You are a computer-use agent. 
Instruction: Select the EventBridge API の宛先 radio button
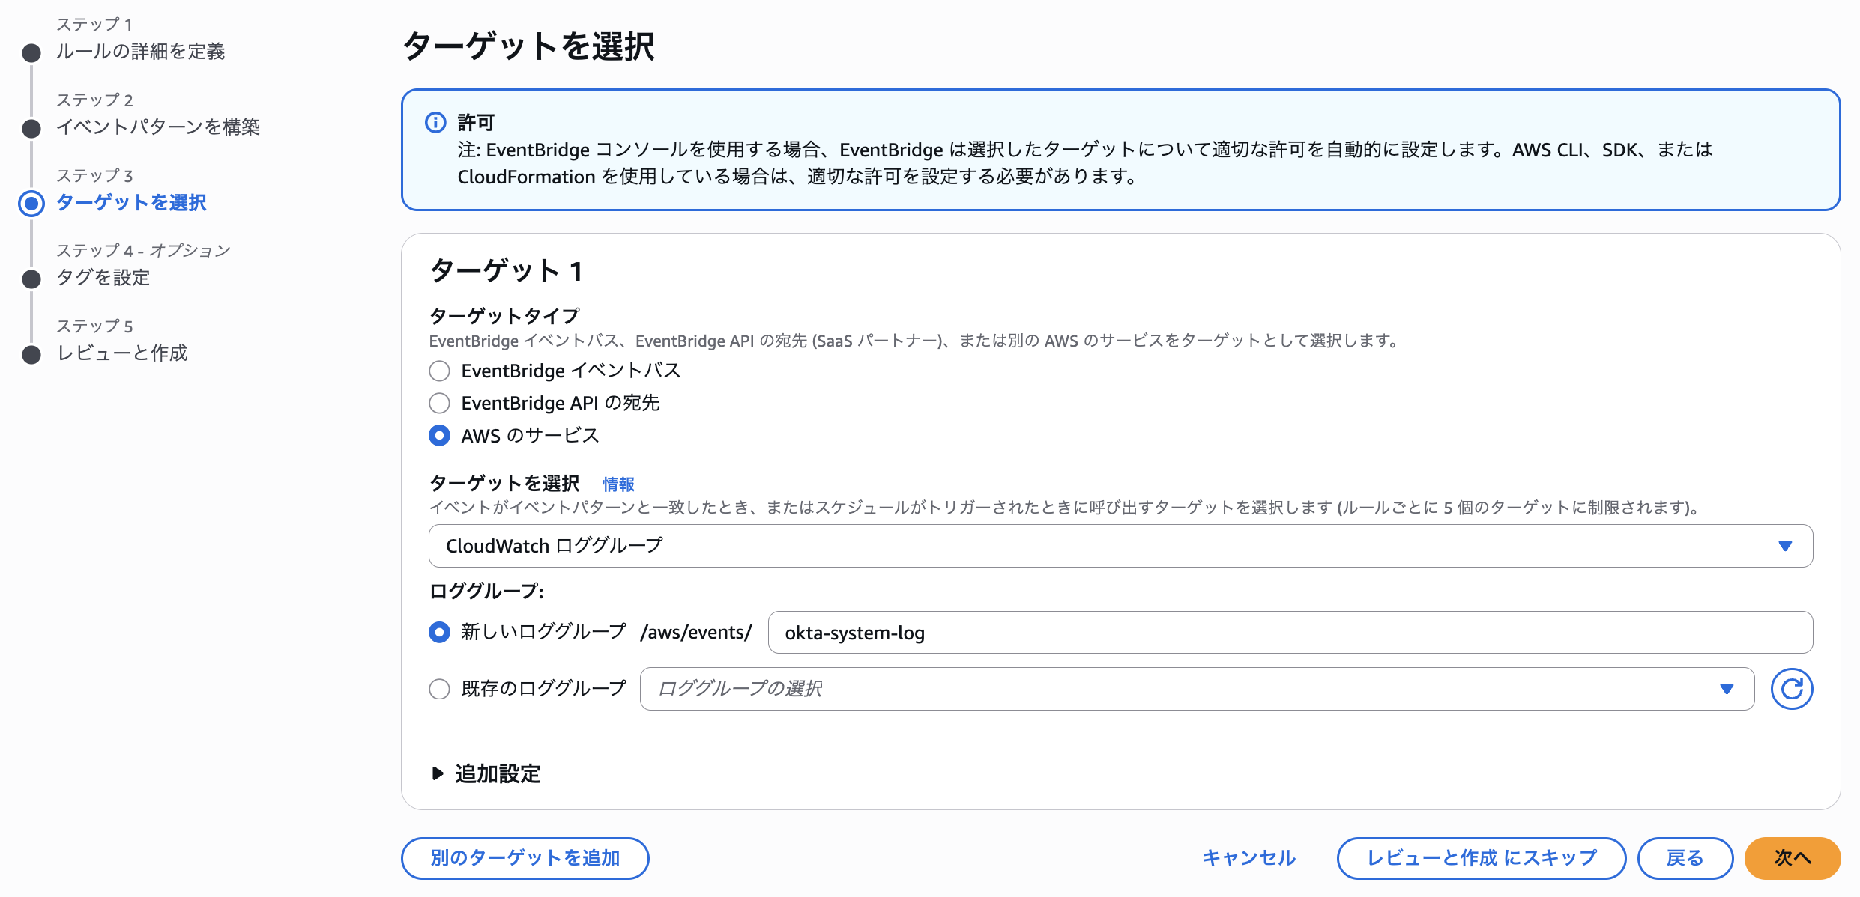coord(439,403)
